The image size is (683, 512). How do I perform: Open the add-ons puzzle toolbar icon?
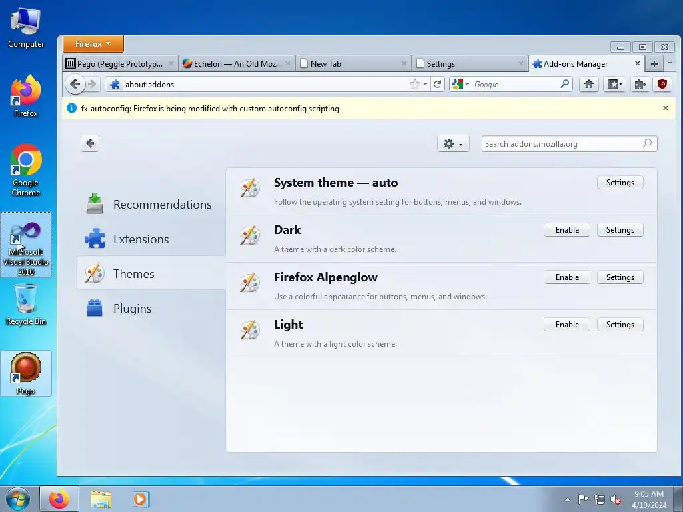coord(640,84)
